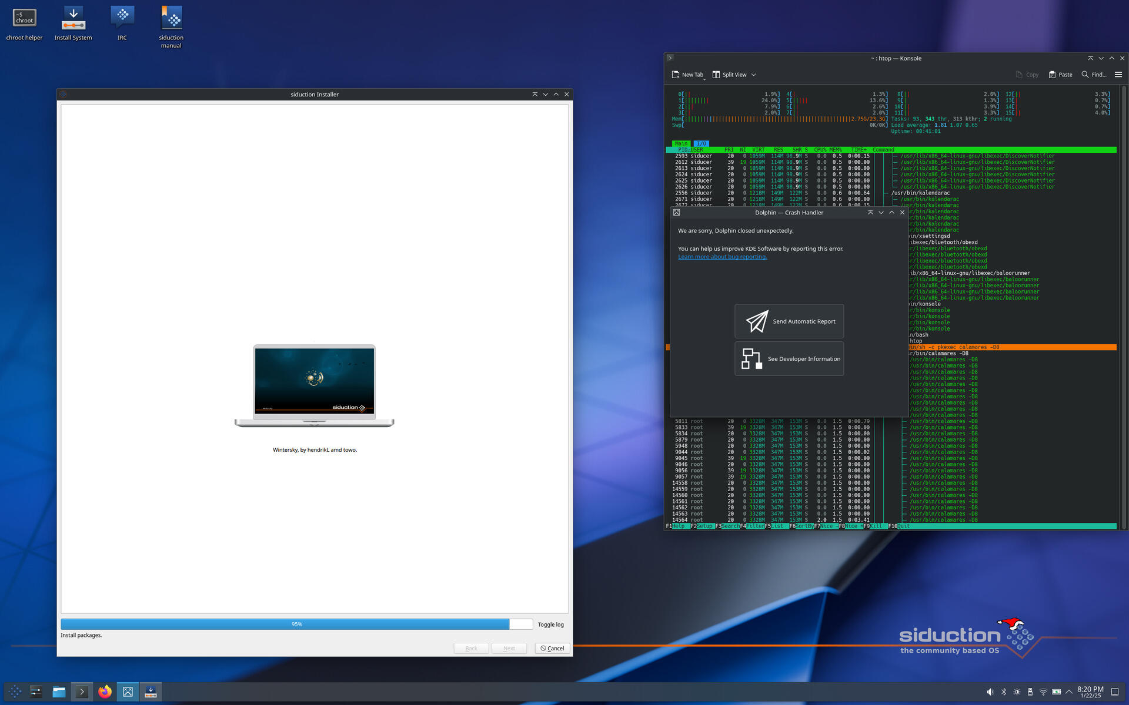Expand hidden system tray icons
Screen dimensions: 1129x705
pyautogui.click(x=1069, y=692)
